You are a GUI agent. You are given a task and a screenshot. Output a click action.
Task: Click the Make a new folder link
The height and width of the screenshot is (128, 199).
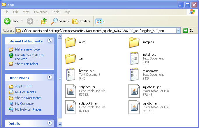[x=28, y=49]
